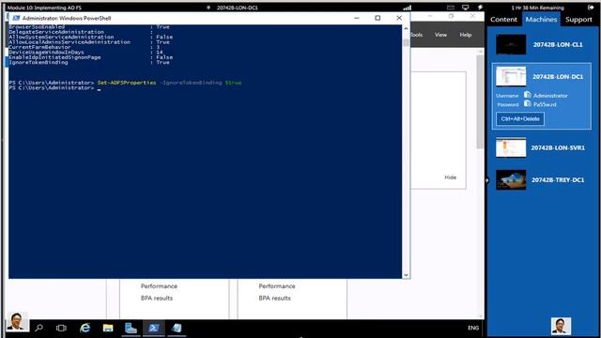Open the AD FS Management taskbar icon
Screen dimensions: 601x338
pos(177,328)
